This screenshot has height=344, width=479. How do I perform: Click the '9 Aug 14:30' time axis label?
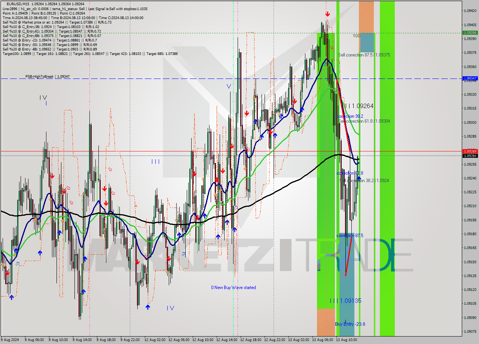82,340
